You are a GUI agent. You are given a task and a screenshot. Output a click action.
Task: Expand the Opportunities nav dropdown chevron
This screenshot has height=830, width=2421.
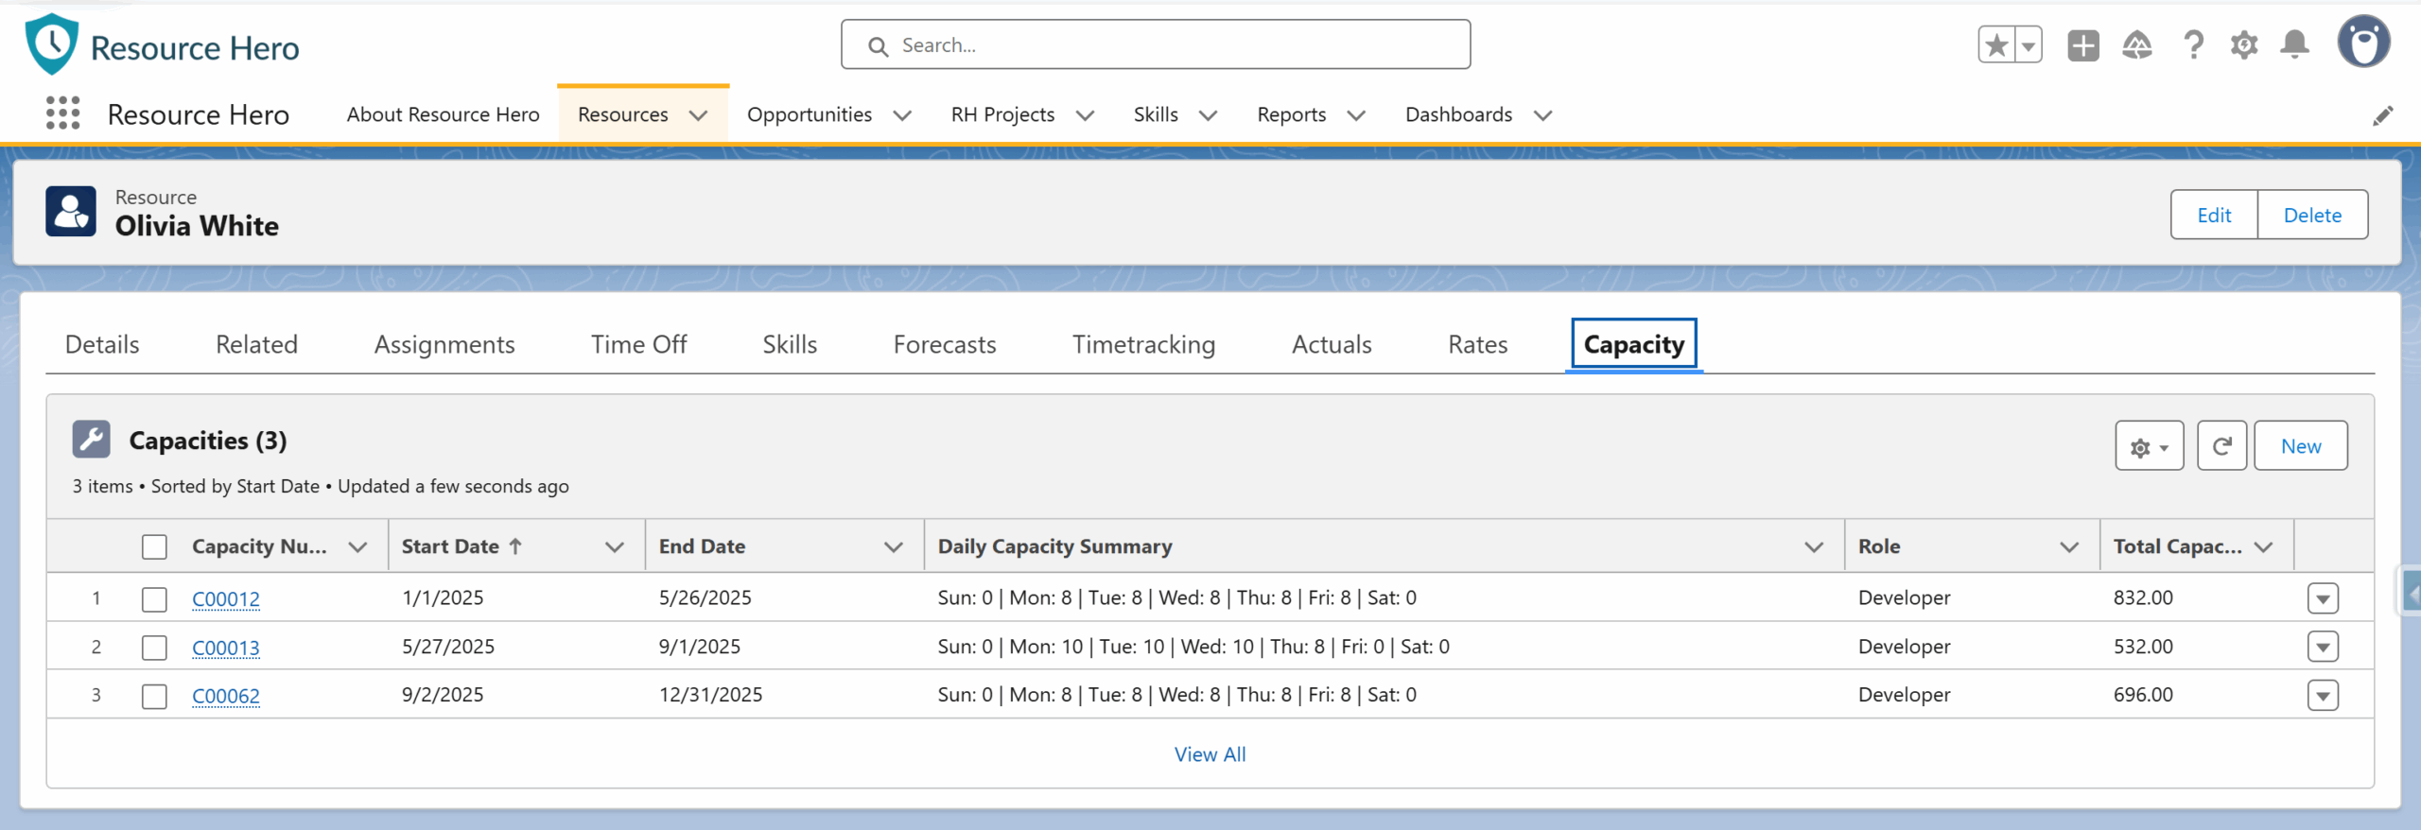point(902,115)
